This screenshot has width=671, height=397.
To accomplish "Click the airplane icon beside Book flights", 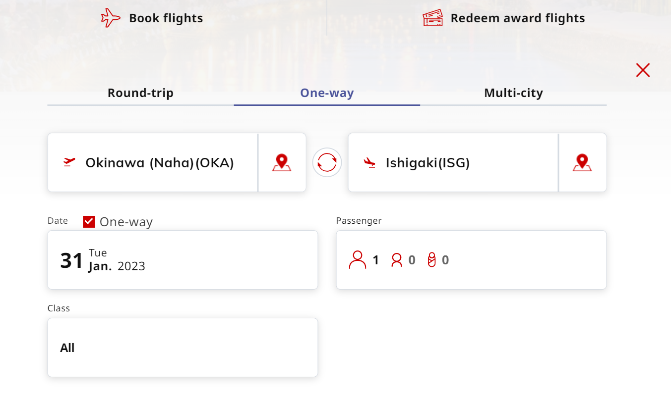I will [x=111, y=18].
